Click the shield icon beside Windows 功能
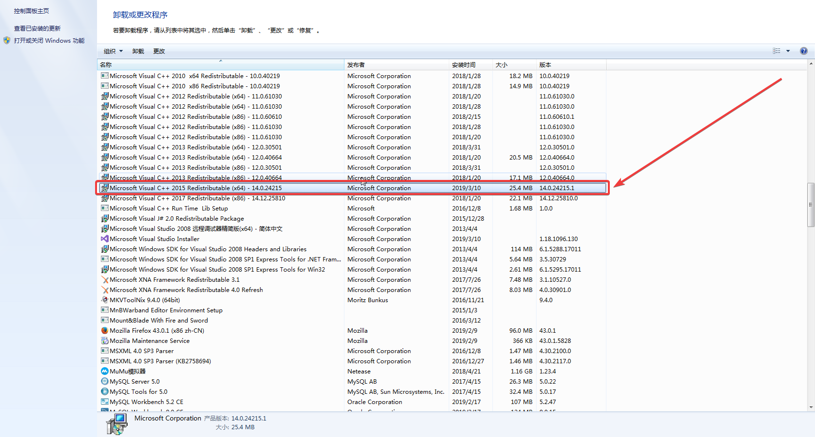This screenshot has width=815, height=437. tap(7, 40)
